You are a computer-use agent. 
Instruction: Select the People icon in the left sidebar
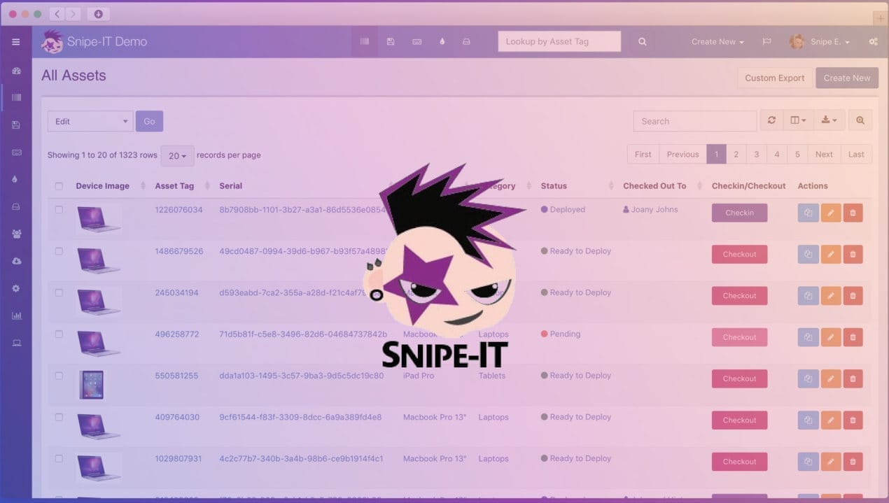click(15, 233)
